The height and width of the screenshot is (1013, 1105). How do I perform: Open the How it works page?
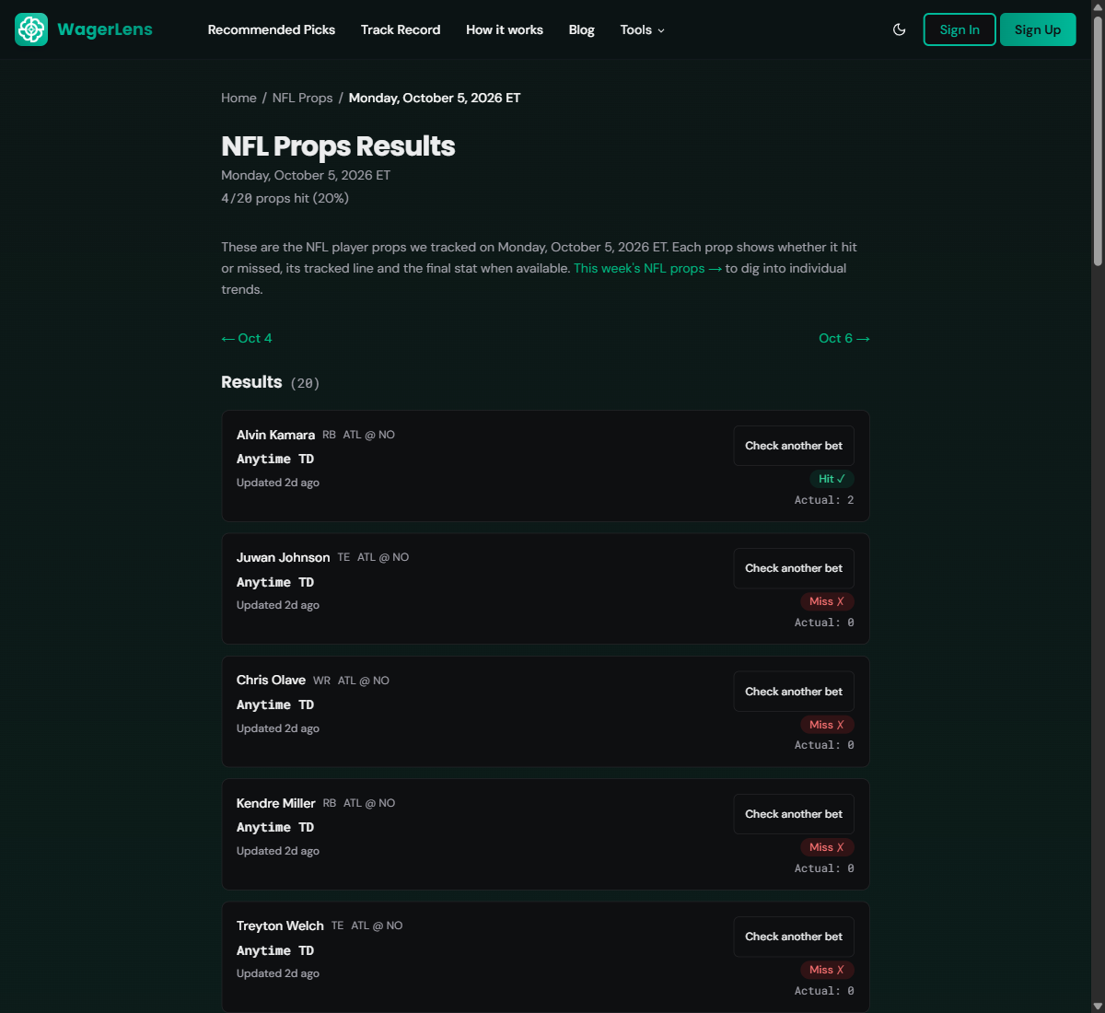click(505, 29)
